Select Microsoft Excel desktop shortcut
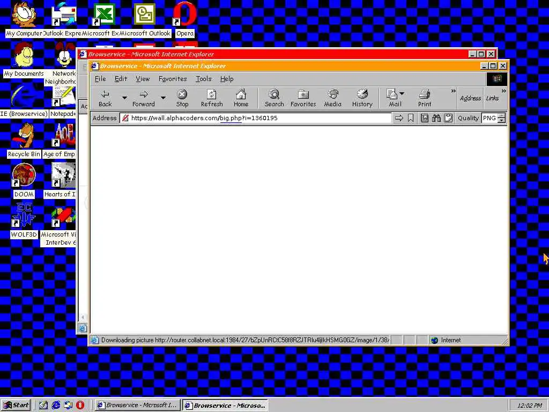This screenshot has width=549, height=412. (x=103, y=19)
